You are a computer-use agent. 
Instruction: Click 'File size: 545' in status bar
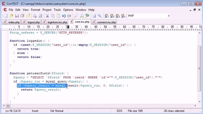click(x=135, y=111)
